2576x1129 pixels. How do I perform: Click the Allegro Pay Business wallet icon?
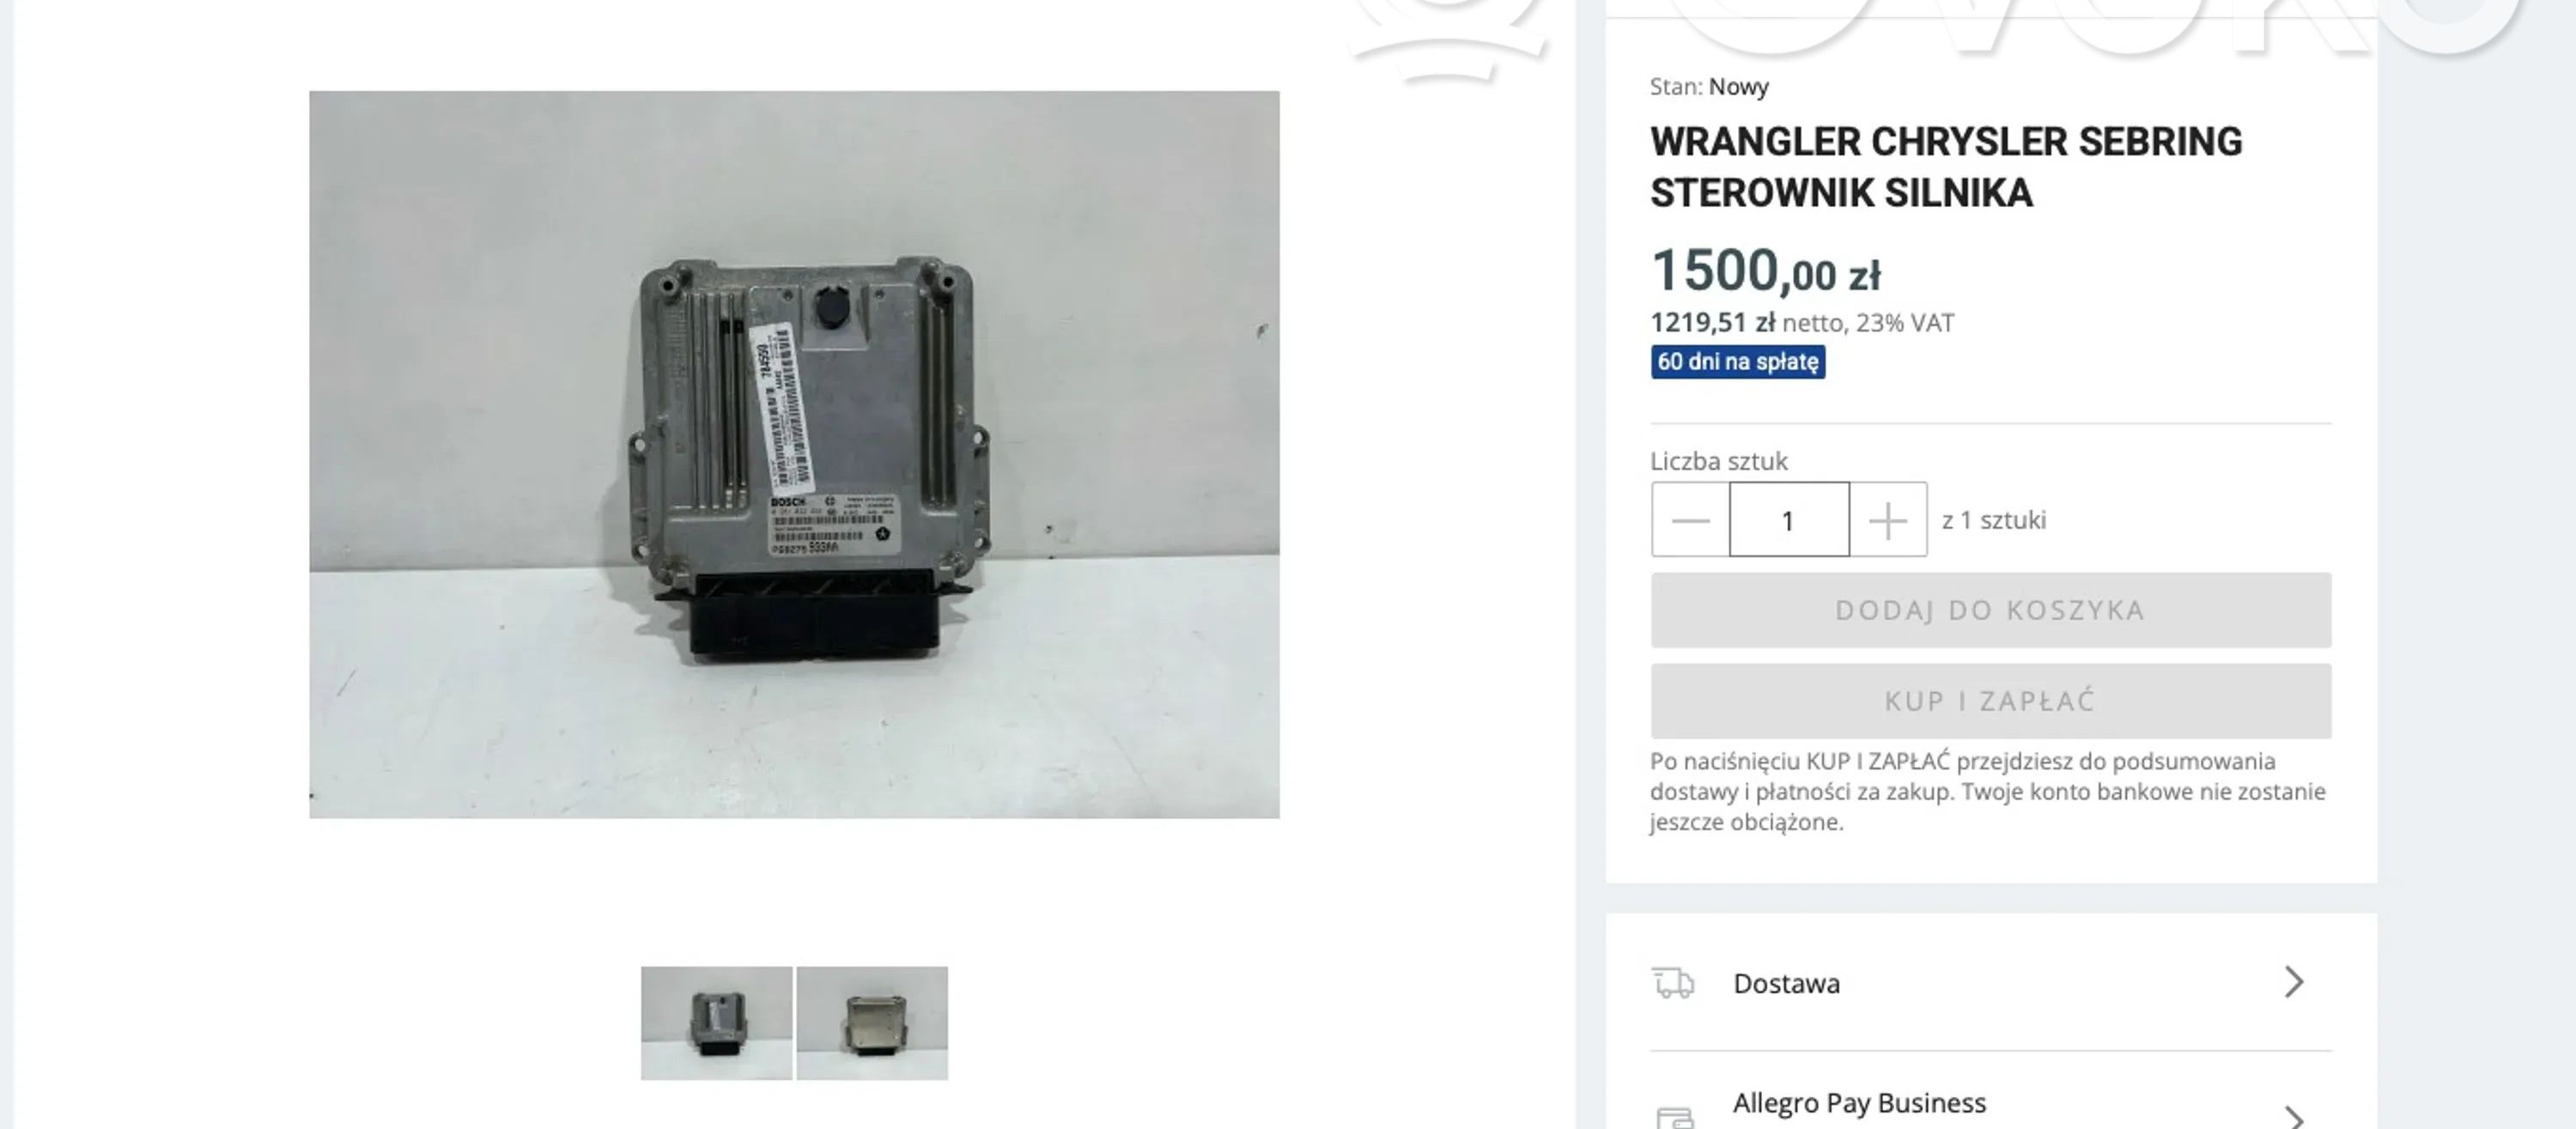[x=1675, y=1117]
